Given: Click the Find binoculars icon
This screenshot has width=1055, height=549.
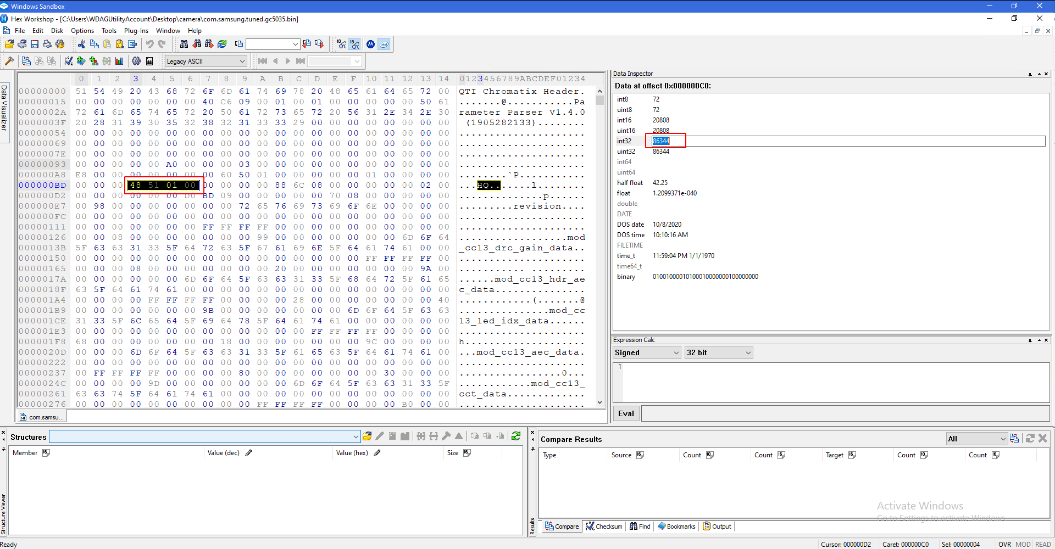Looking at the screenshot, I should coord(184,44).
